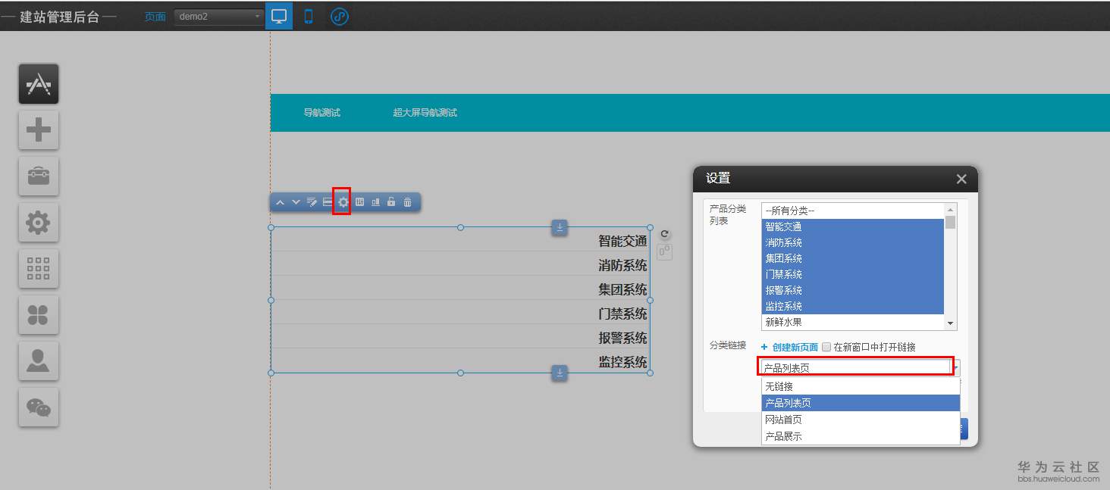Click the layout rows toolbar icon
The image size is (1110, 490).
point(328,202)
